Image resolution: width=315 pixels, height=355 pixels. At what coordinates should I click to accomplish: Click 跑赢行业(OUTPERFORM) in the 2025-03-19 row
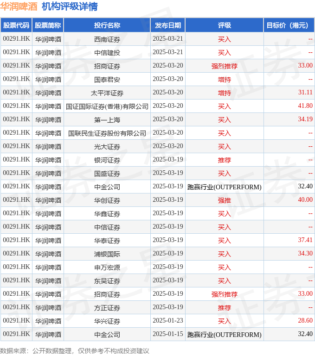click(225, 187)
